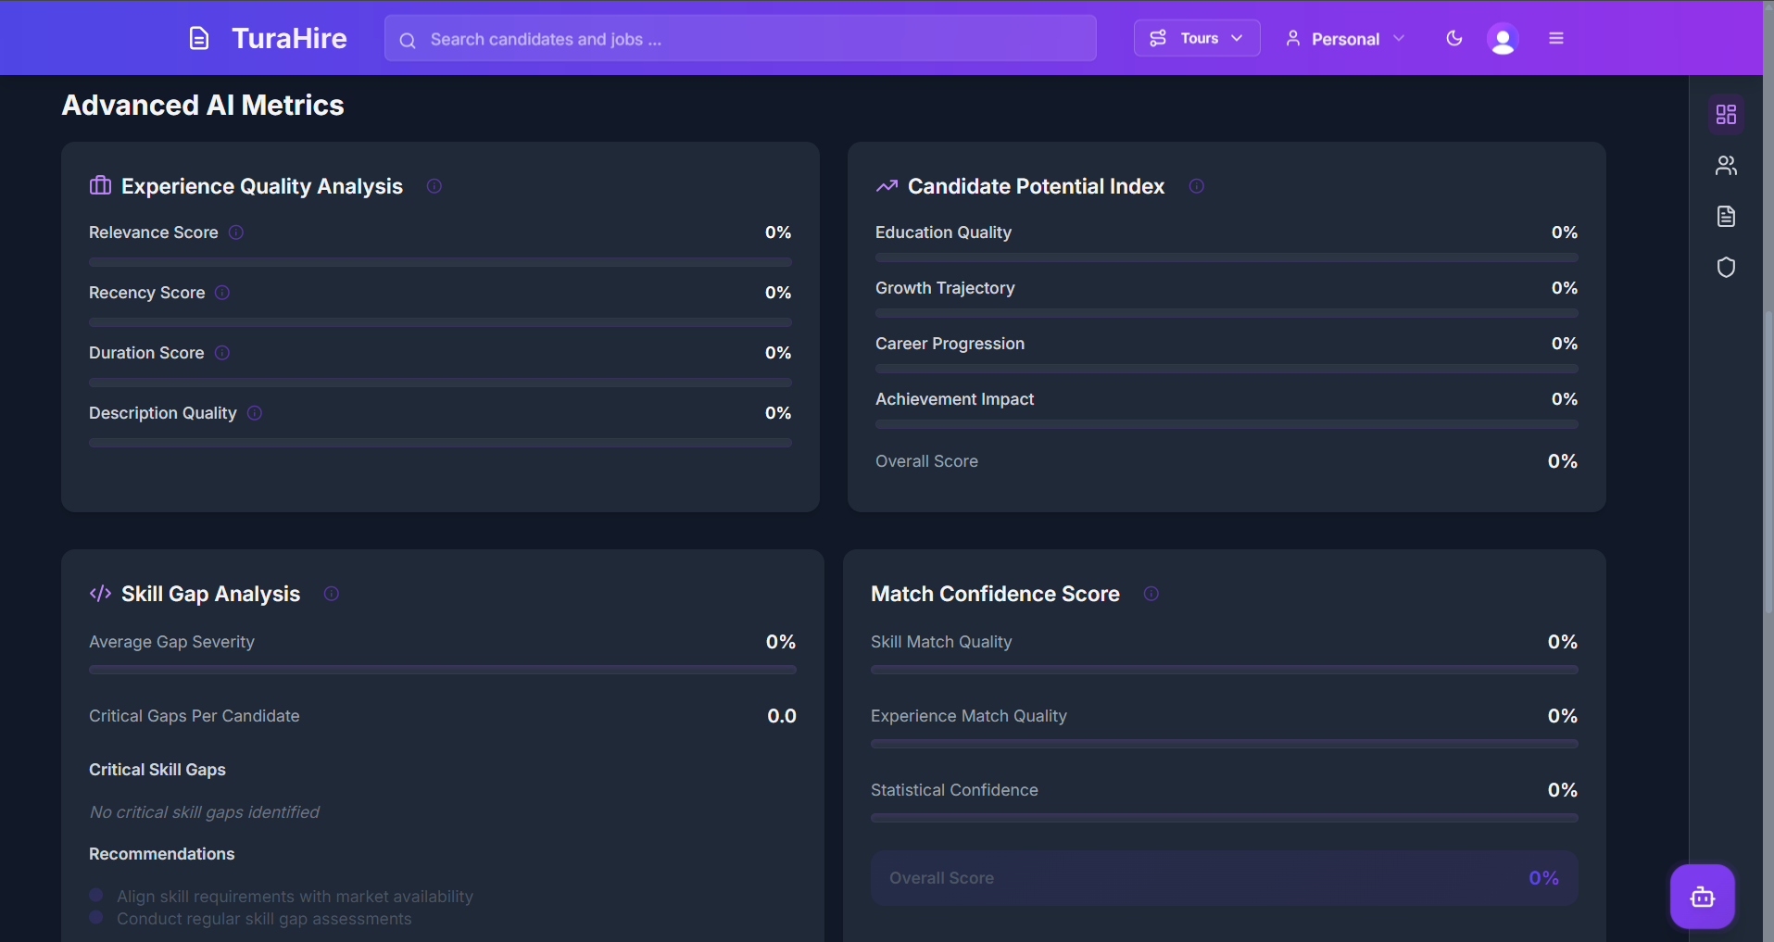Image resolution: width=1774 pixels, height=942 pixels.
Task: Toggle dark mode moon icon
Action: click(x=1454, y=39)
